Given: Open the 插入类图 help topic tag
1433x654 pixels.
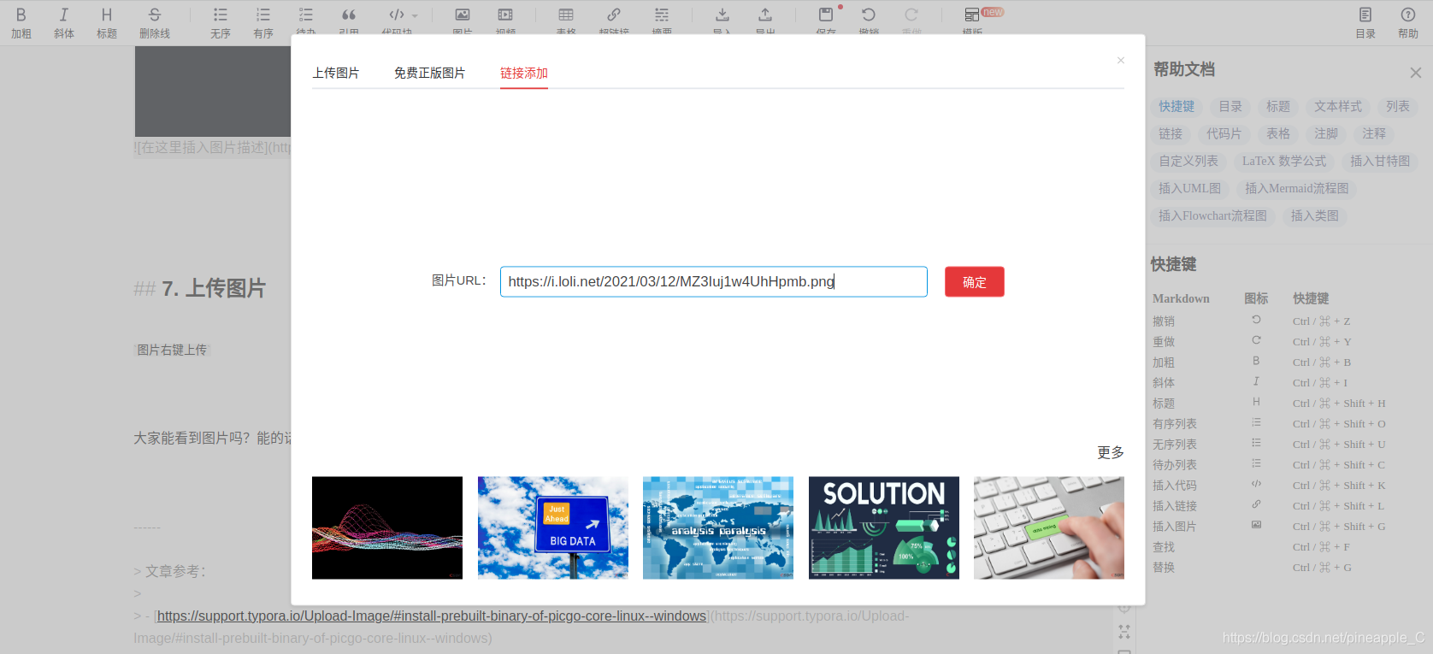Looking at the screenshot, I should click(1315, 216).
